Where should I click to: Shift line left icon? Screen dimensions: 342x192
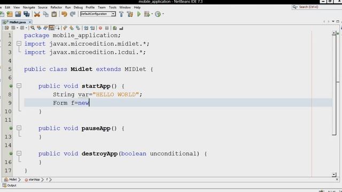coord(86,28)
